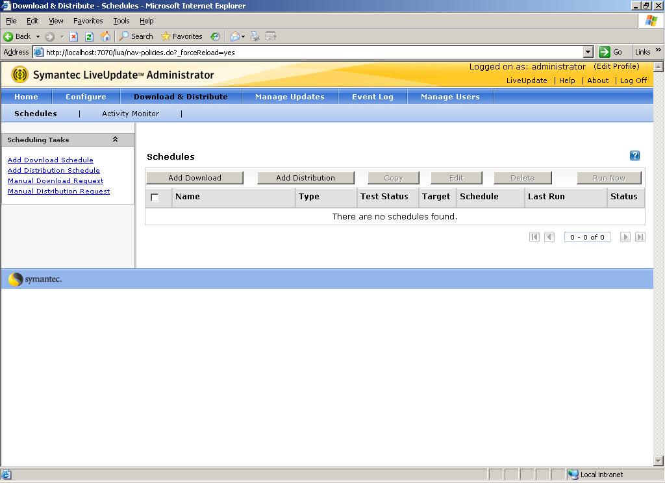Open the View menu

pyautogui.click(x=56, y=21)
